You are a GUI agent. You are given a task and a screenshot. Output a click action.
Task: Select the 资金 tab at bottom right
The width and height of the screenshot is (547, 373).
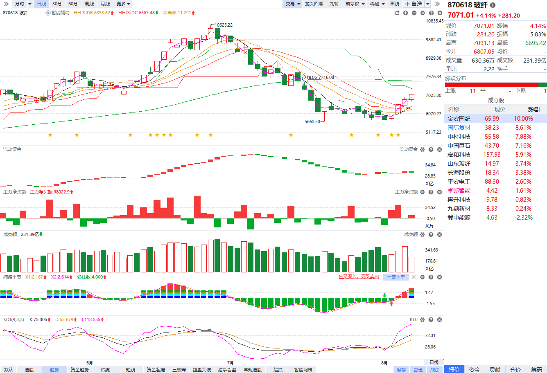(475, 369)
